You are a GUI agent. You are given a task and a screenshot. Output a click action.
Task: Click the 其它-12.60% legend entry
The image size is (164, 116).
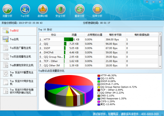click(x=106, y=104)
